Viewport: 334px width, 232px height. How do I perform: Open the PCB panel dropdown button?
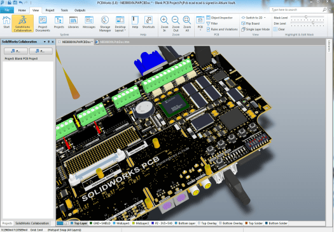click(200, 24)
